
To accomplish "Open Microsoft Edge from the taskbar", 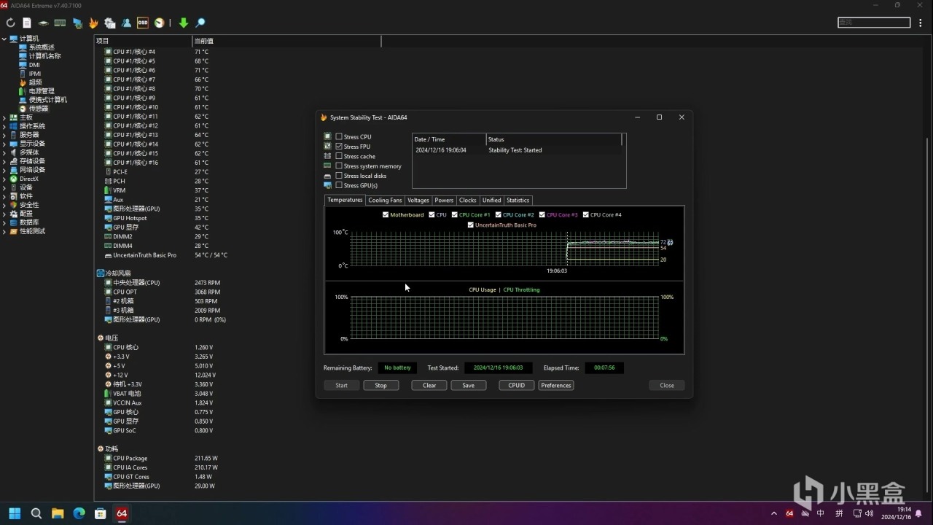I will (79, 513).
